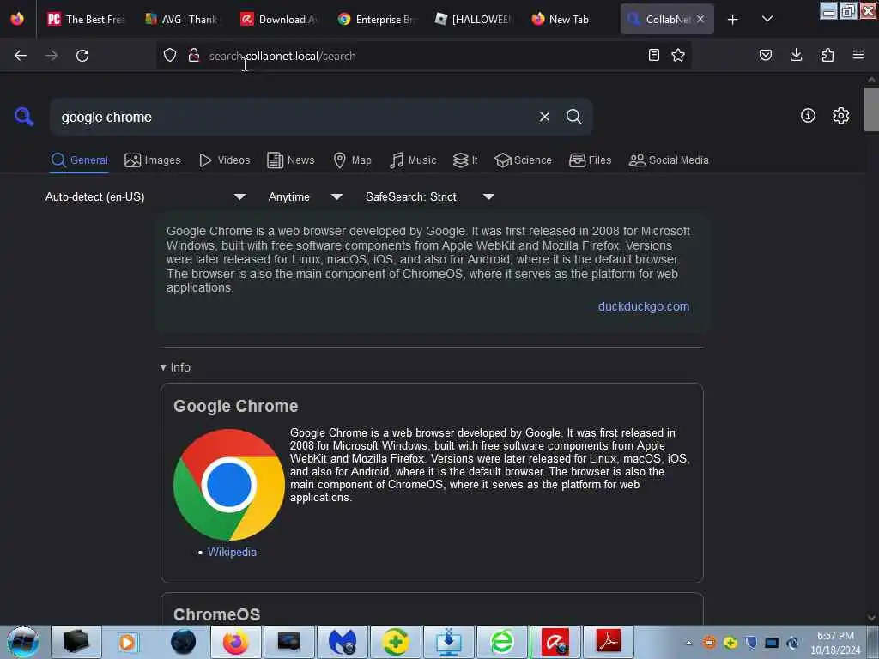This screenshot has height=659, width=879.
Task: Select the News search category
Action: [x=291, y=160]
